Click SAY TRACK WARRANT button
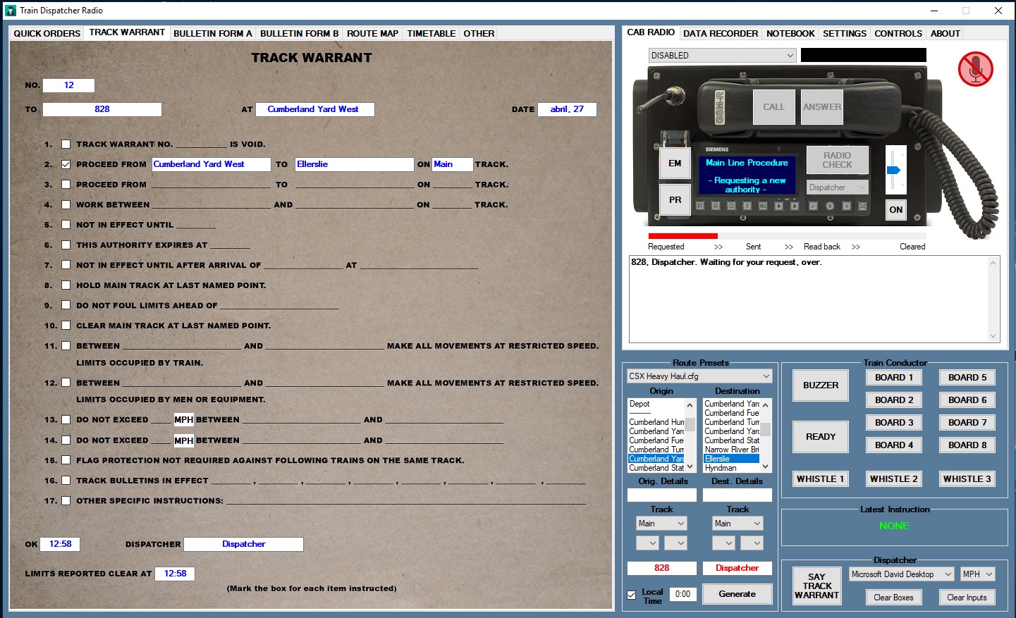Viewport: 1016px width, 618px height. [x=817, y=586]
